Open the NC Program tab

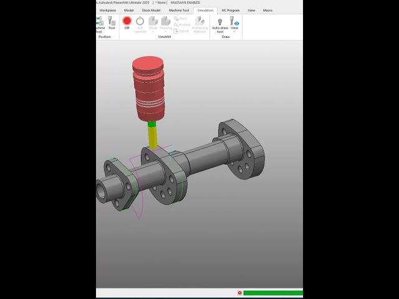[x=231, y=11]
